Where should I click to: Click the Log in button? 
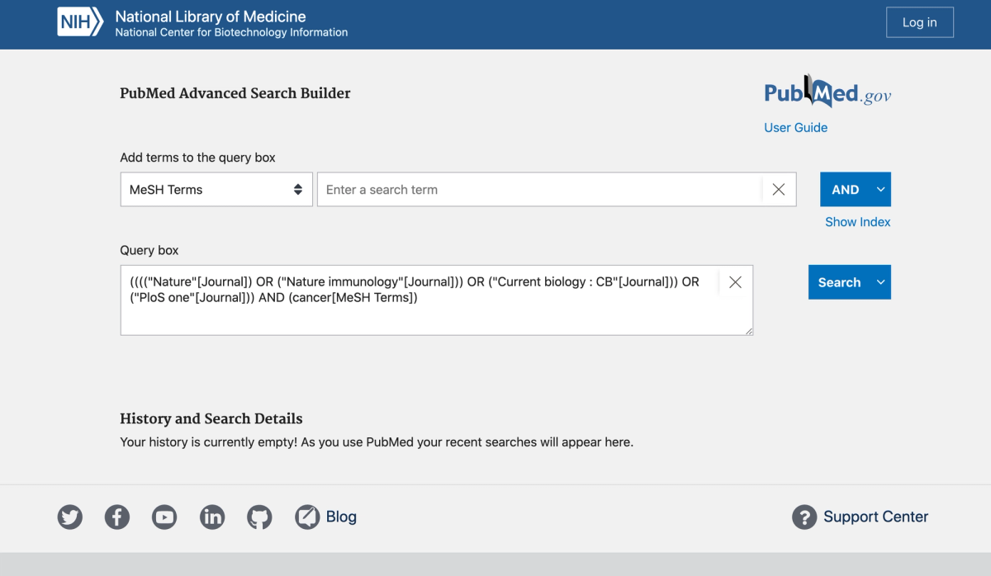[x=920, y=22]
